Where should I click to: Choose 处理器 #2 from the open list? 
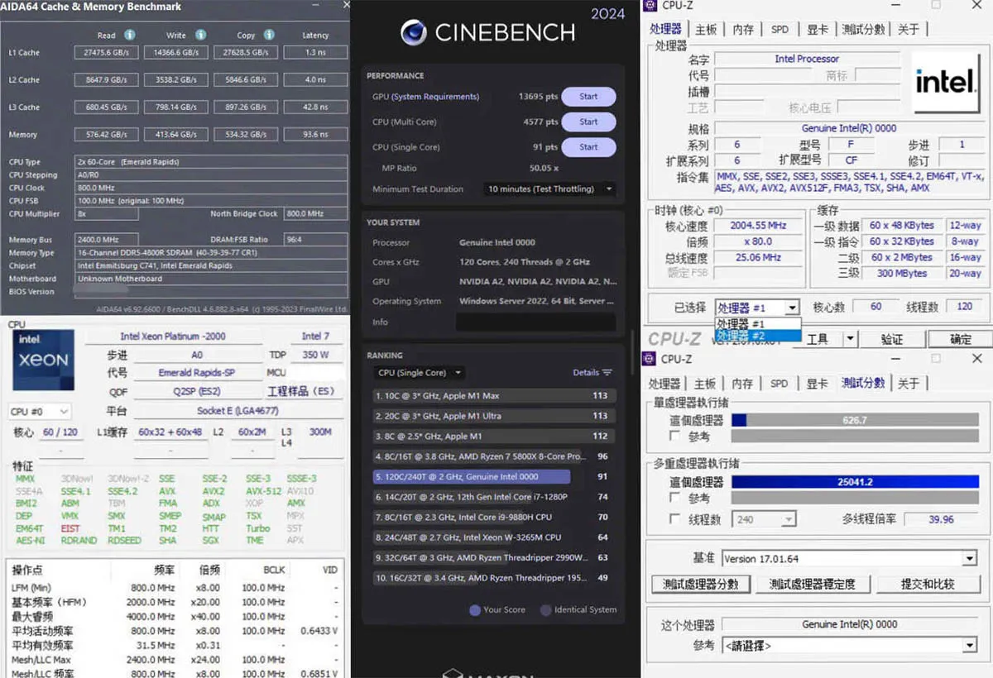coord(757,336)
